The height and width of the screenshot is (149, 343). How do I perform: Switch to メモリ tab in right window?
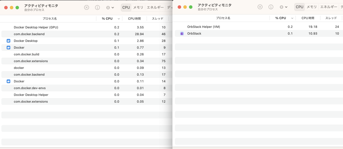click(312, 7)
